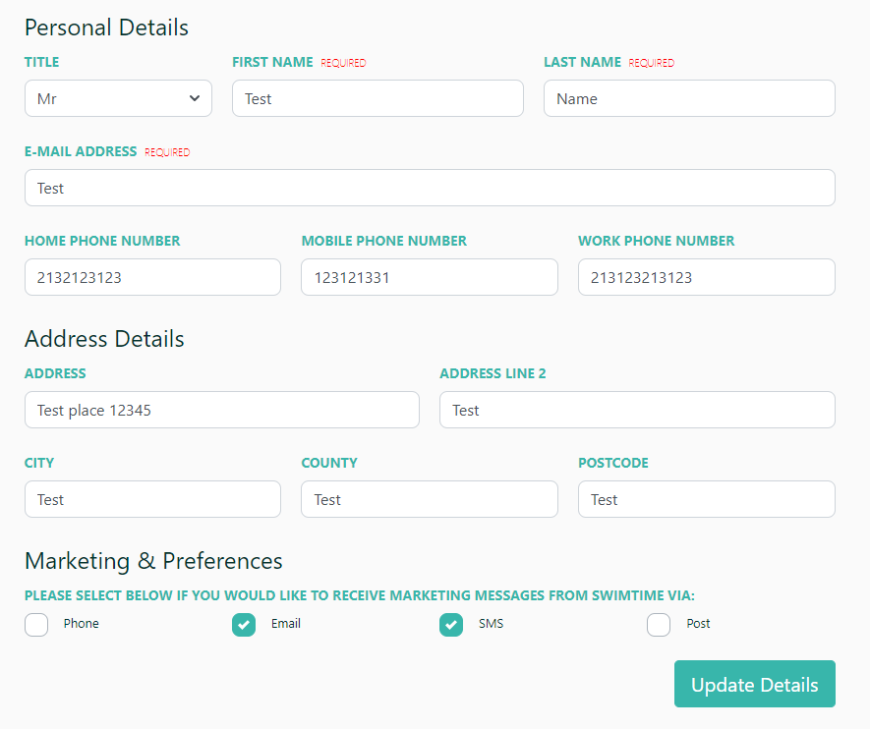Viewport: 870px width, 729px height.
Task: Edit the Mobile Phone Number field
Action: [430, 277]
